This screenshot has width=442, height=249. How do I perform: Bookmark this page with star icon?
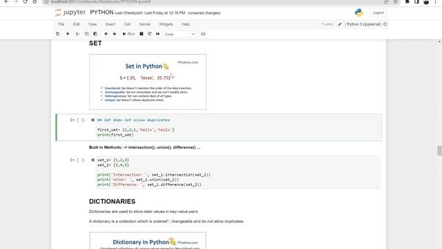(x=396, y=1)
